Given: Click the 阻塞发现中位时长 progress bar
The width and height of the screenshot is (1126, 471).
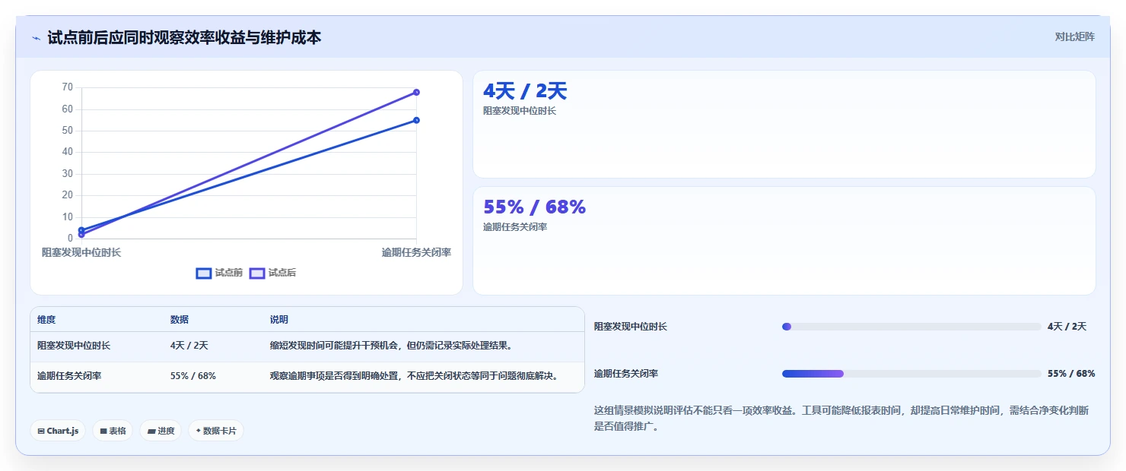Looking at the screenshot, I should pyautogui.click(x=911, y=327).
